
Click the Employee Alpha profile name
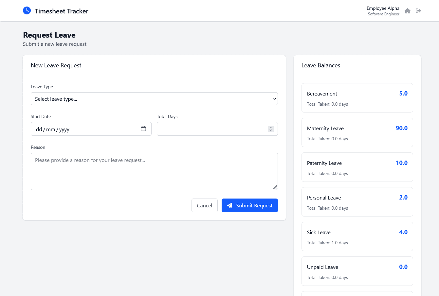coord(383,8)
